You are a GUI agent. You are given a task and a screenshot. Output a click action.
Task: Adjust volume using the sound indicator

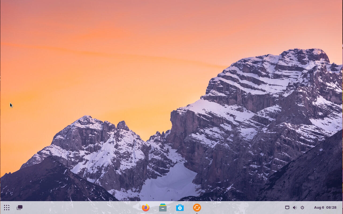click(x=295, y=207)
